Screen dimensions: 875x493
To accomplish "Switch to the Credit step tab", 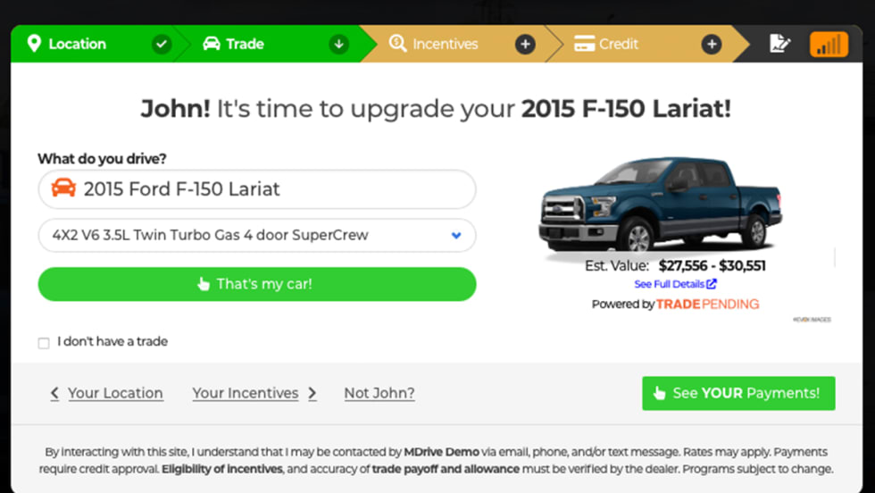I will tap(619, 44).
